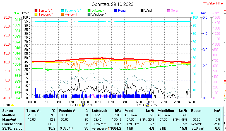
Task: Click the absolute humidity '9.05 g/m³'
Action: click(x=66, y=128)
